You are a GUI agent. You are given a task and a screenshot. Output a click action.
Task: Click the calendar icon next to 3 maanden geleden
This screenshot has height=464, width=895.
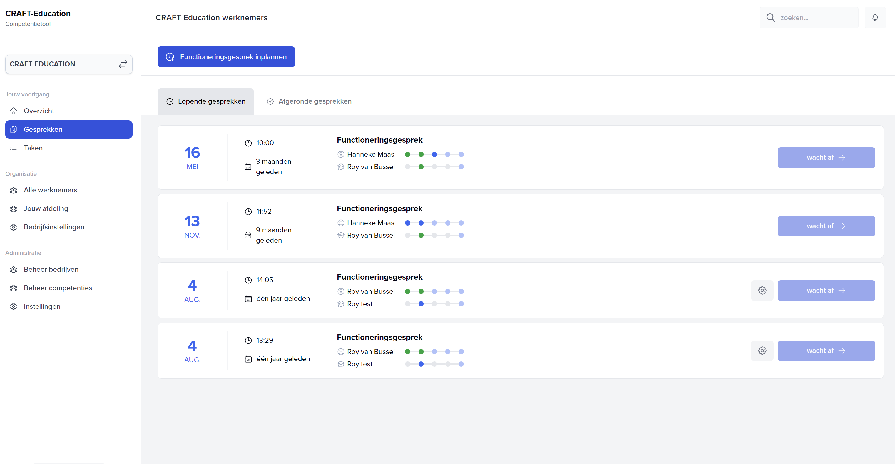click(248, 167)
